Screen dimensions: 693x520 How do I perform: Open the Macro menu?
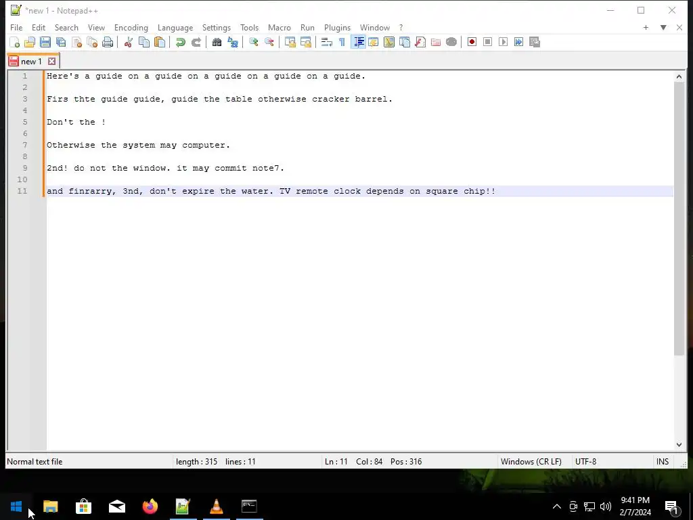pyautogui.click(x=280, y=27)
